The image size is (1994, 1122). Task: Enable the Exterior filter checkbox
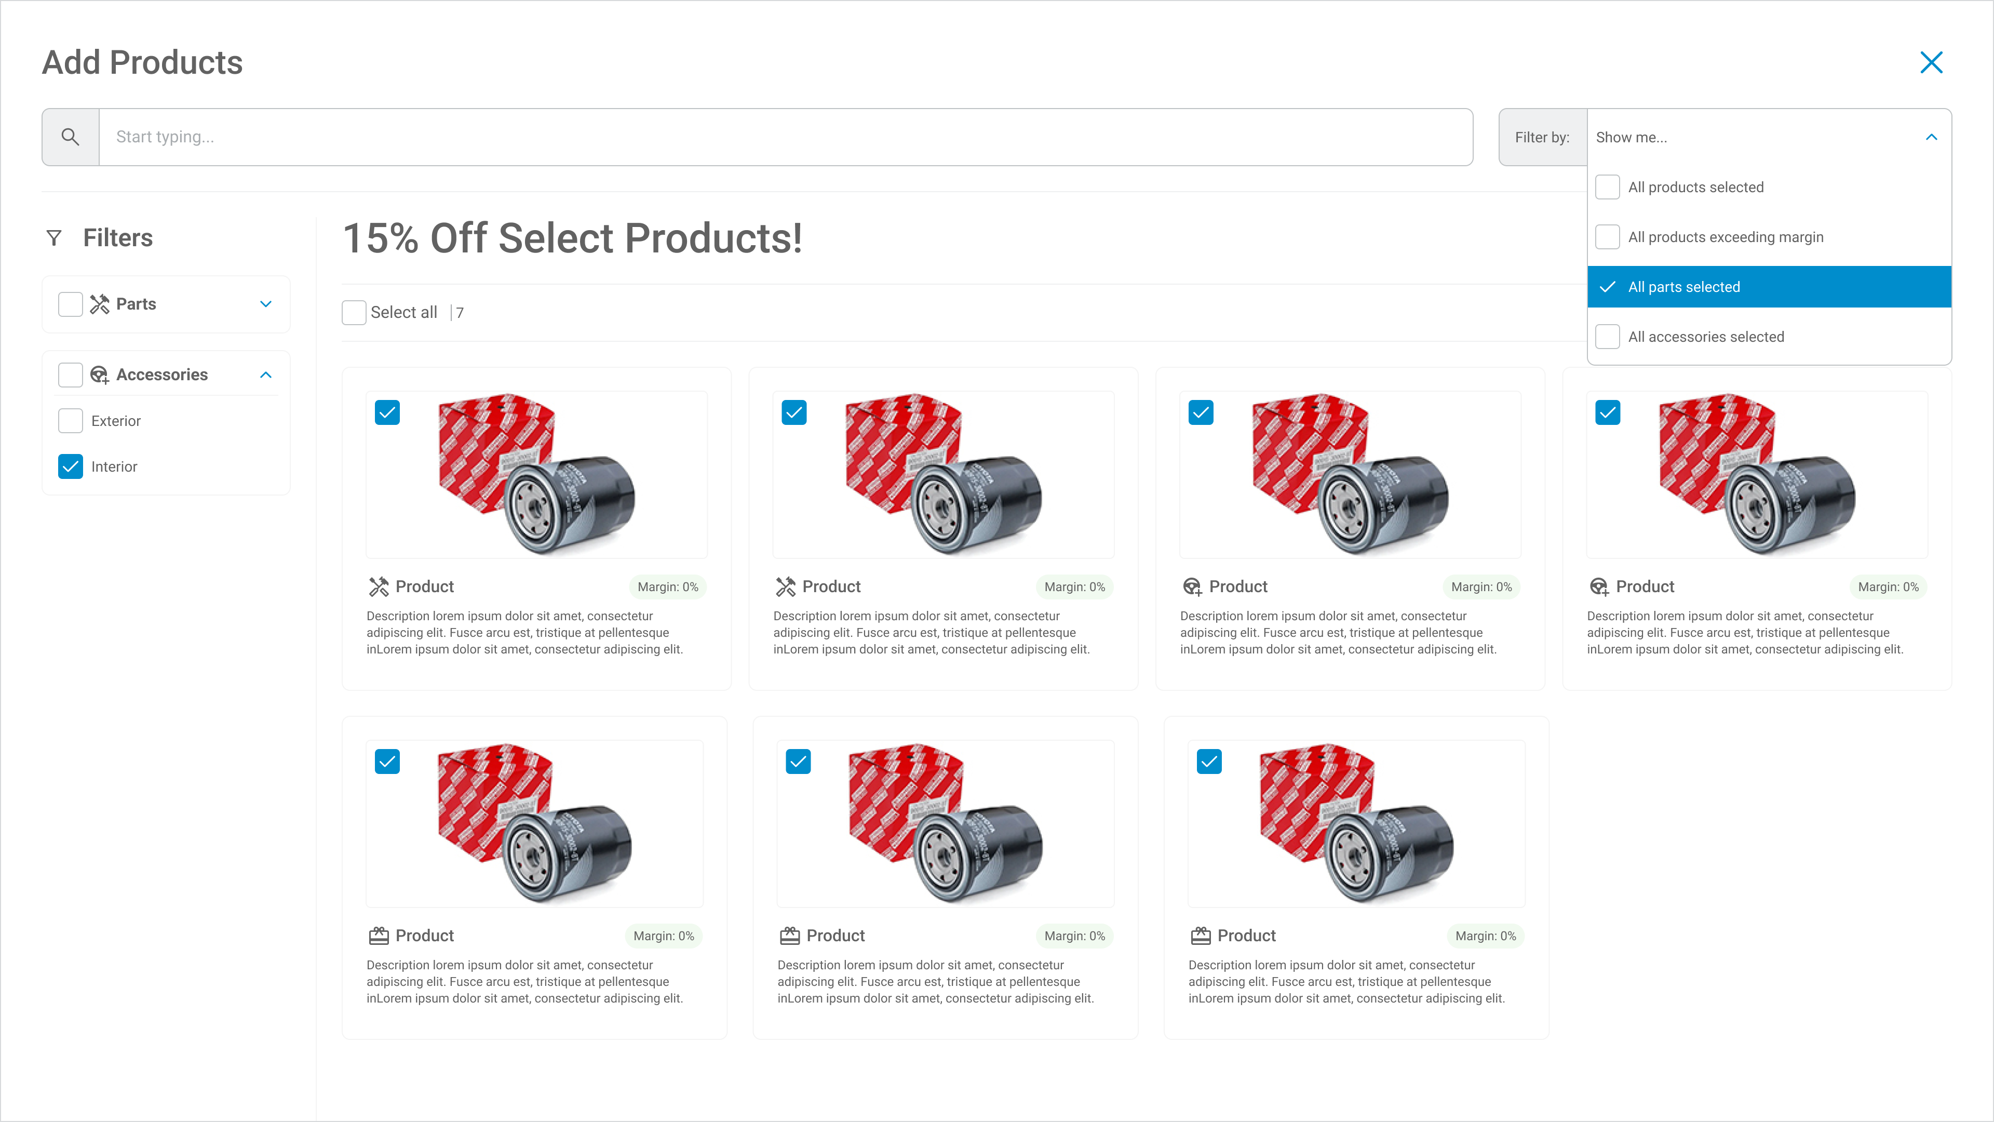tap(71, 421)
